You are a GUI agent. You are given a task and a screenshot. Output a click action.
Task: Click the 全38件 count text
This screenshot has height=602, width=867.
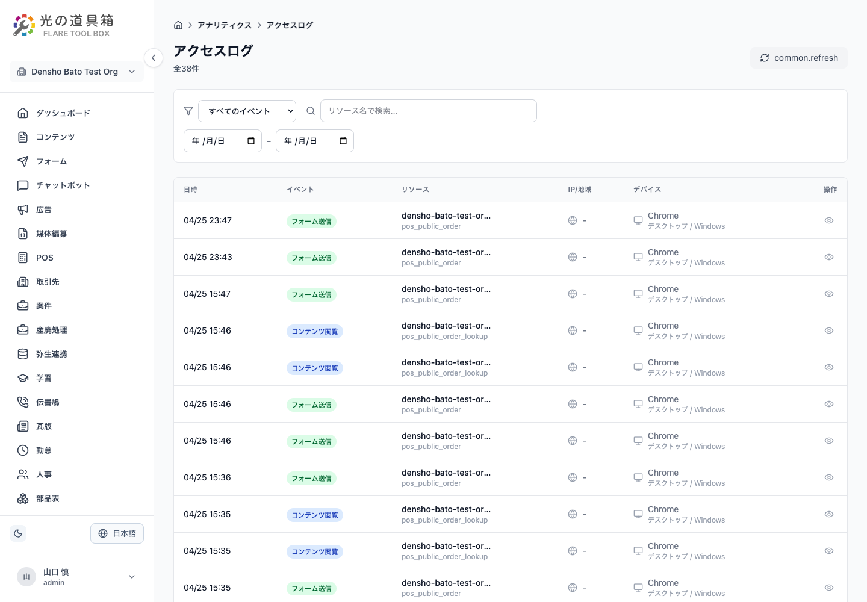pyautogui.click(x=187, y=69)
